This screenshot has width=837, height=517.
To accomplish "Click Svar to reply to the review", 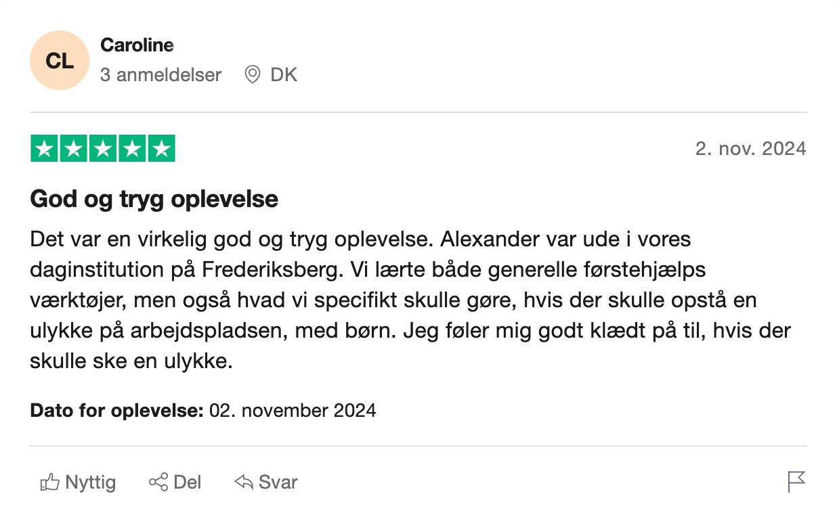I will [278, 482].
